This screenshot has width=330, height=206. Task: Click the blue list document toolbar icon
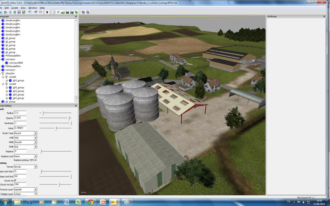coord(10,12)
